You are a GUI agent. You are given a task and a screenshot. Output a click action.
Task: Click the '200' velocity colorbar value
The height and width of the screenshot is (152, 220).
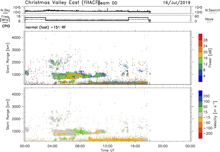pyautogui.click(x=207, y=96)
